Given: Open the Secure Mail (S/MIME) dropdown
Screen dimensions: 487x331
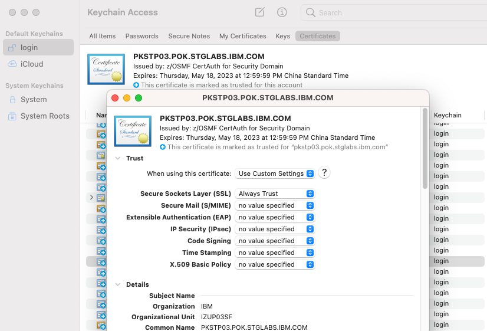Looking at the screenshot, I should (275, 205).
